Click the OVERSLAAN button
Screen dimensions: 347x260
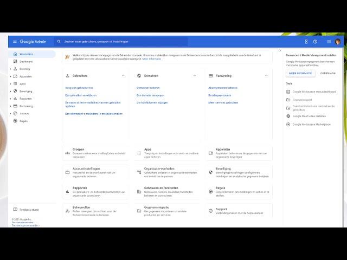328,73
